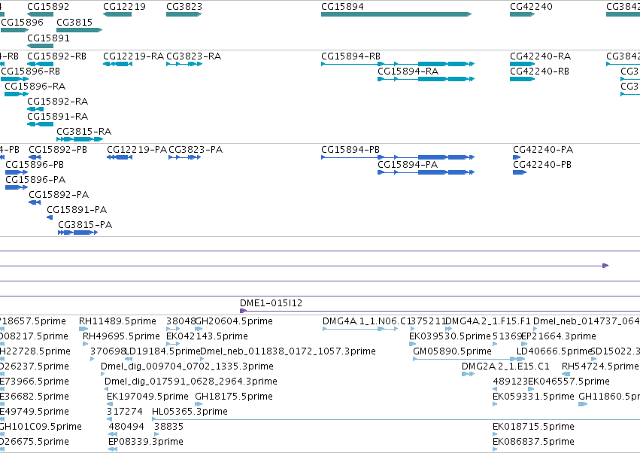640x453 pixels.
Task: Click protein CG3823-PA
Action: [196, 150]
